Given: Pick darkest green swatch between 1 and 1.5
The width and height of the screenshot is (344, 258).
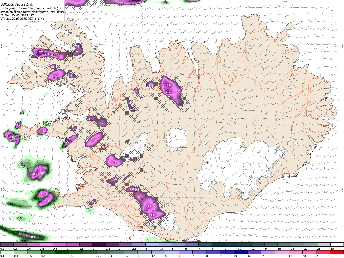Looking at the screenshot, I should click(x=63, y=252).
